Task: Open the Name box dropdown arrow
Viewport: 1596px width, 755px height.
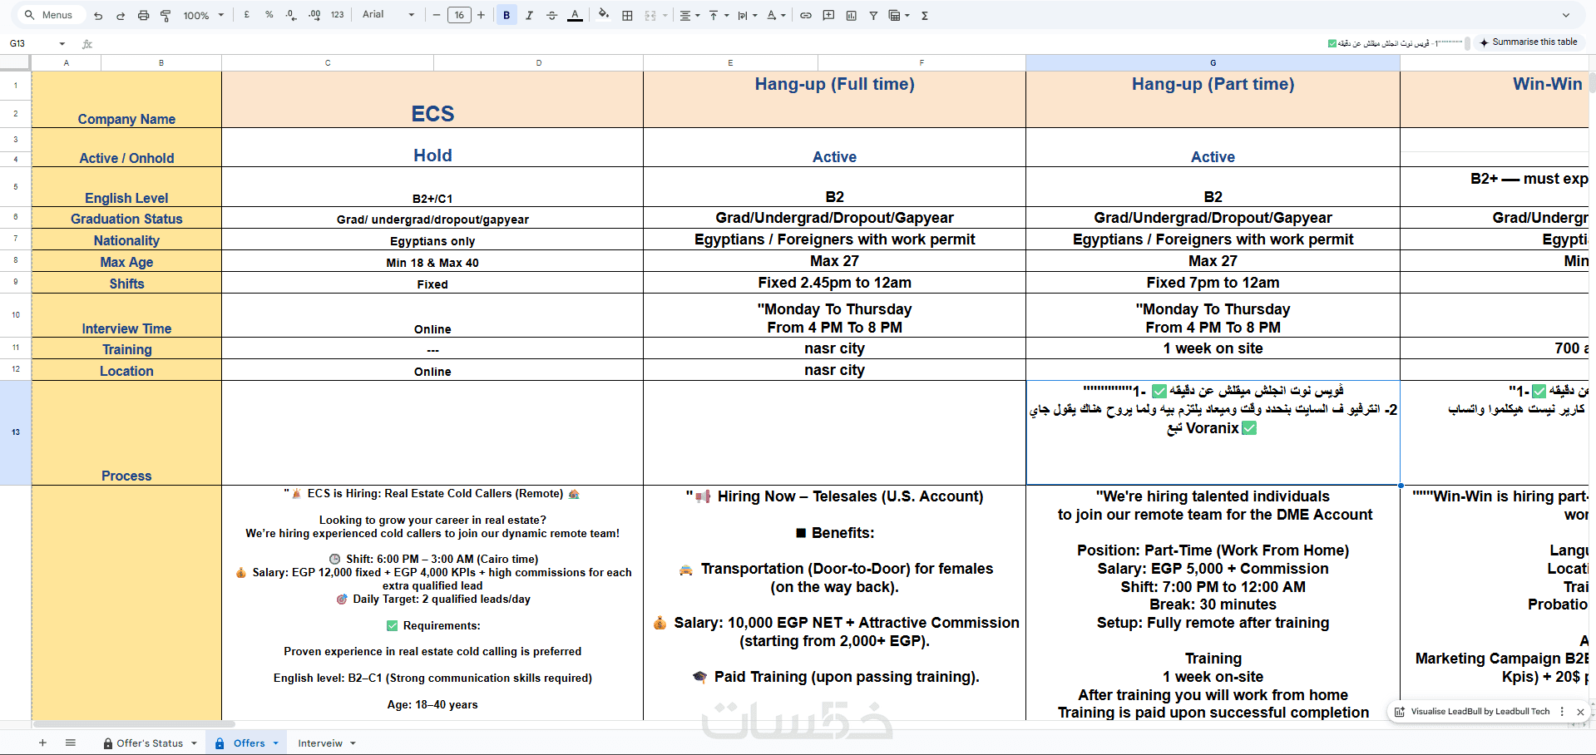Action: point(62,43)
